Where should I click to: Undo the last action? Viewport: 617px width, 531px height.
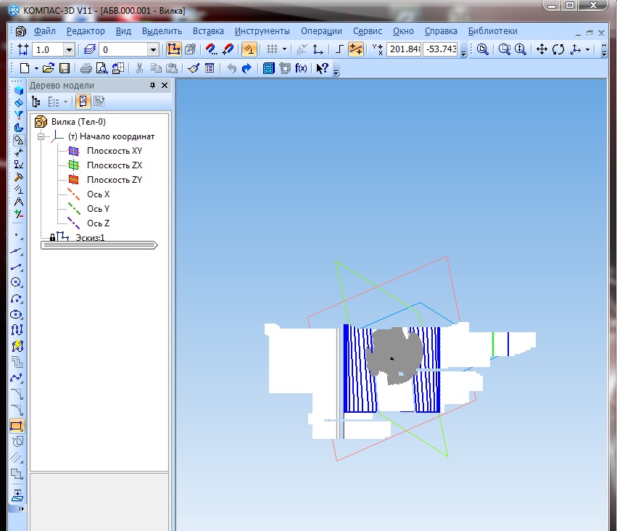pyautogui.click(x=231, y=68)
